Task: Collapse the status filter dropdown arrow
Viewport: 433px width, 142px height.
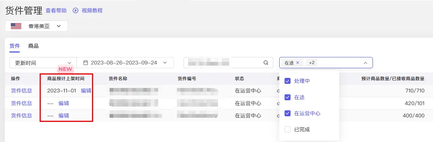Action: coord(365,63)
